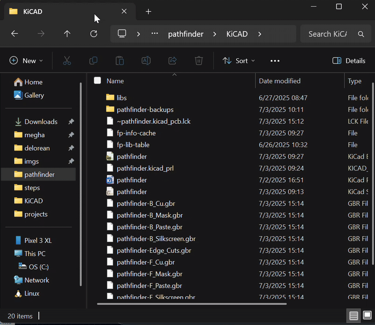This screenshot has width=375, height=325.
Task: Open the New item dropdown
Action: coord(26,61)
